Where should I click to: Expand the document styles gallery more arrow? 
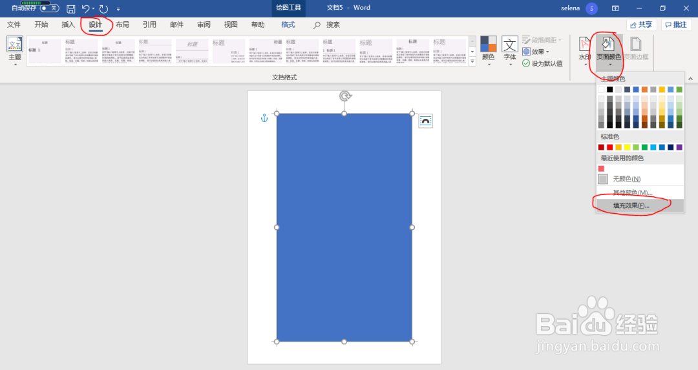coord(472,62)
